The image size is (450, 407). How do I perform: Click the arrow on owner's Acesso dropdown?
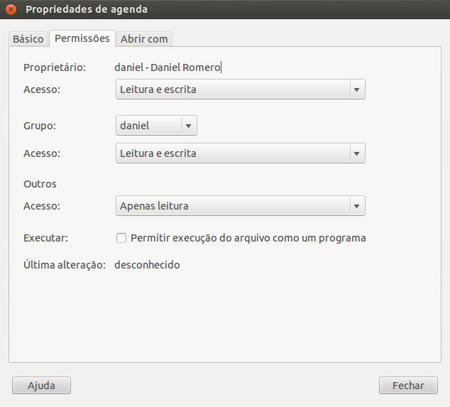[x=356, y=90]
